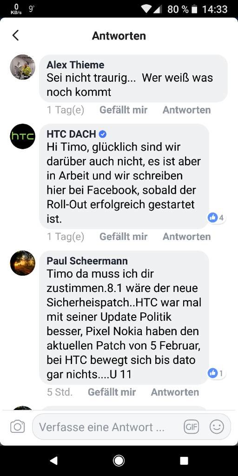Open the camera icon in reply bar
Viewport: 238px width, 476px height.
click(17, 427)
